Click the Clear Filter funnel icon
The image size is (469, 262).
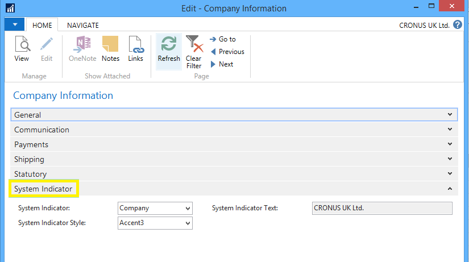pos(194,44)
